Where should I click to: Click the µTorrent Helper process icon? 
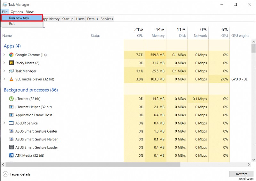click(11, 107)
